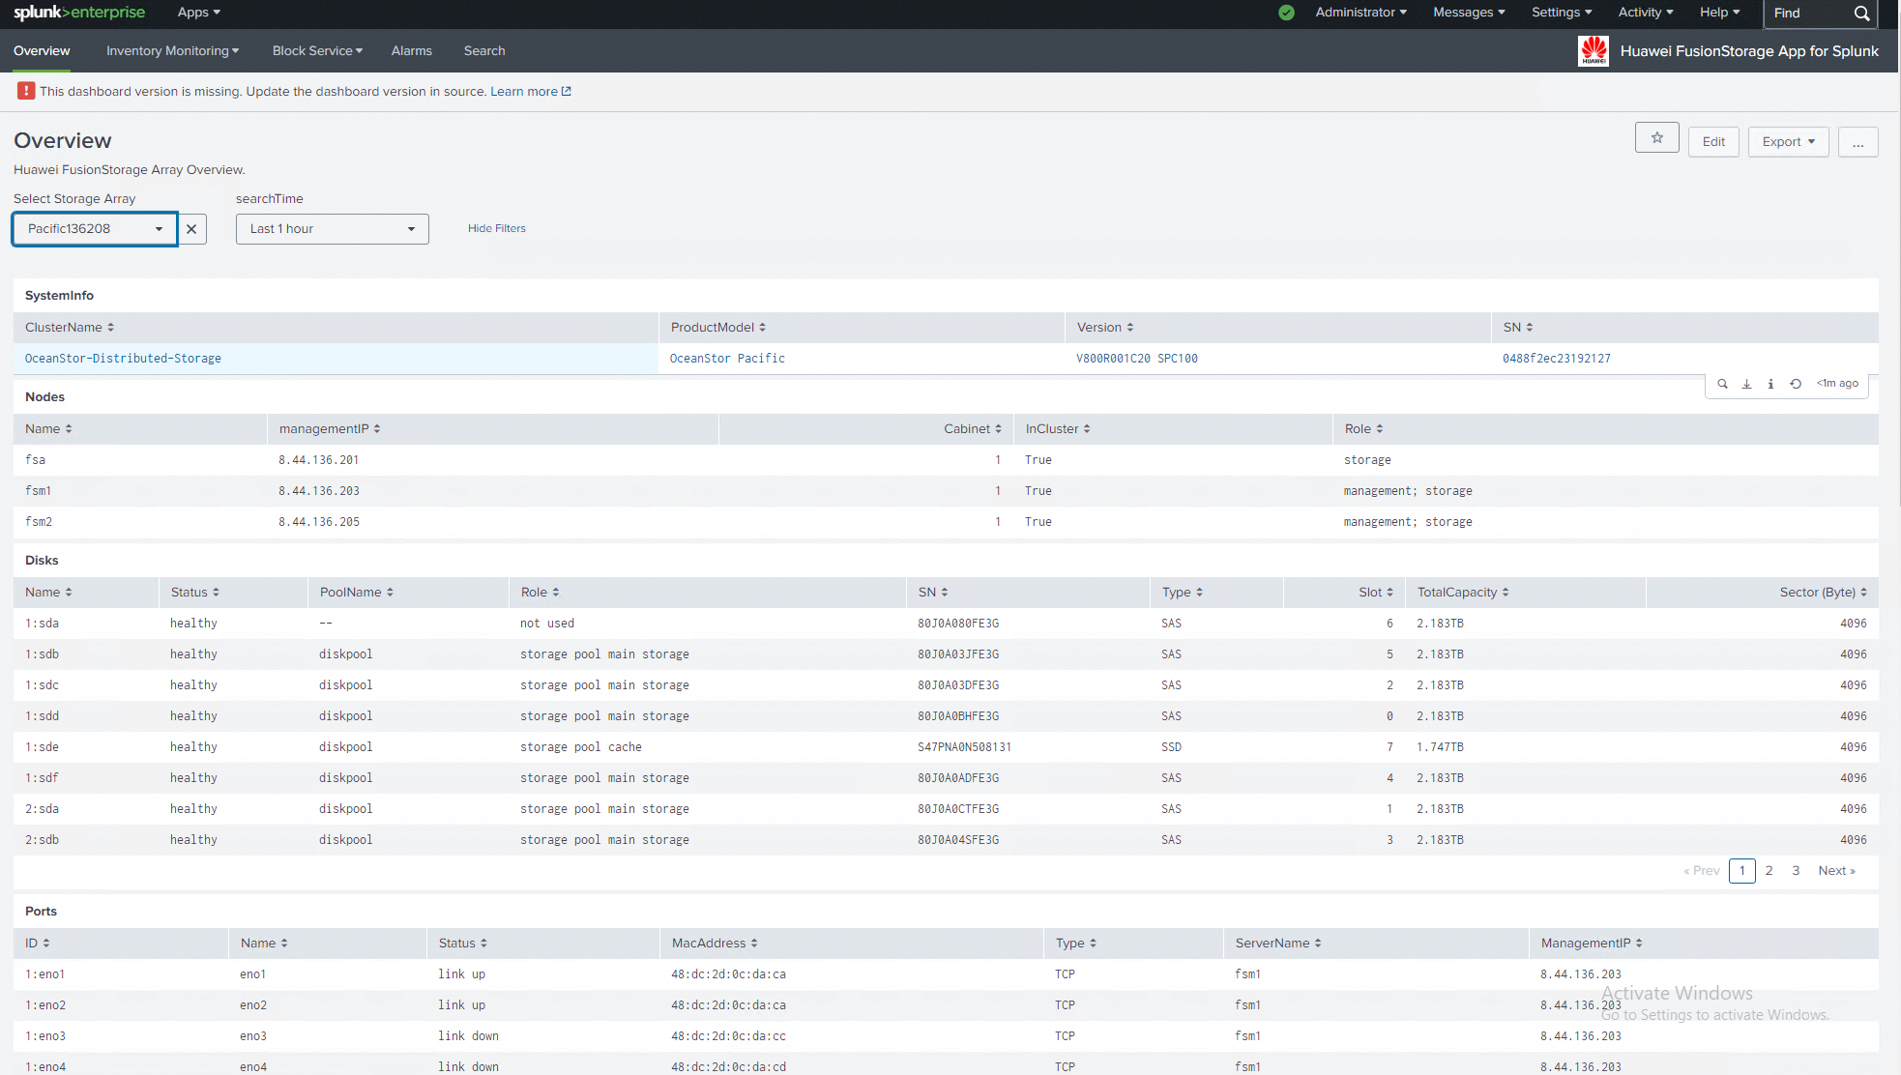Image resolution: width=1901 pixels, height=1075 pixels.
Task: Open the Learn more external link
Action: pyautogui.click(x=531, y=92)
